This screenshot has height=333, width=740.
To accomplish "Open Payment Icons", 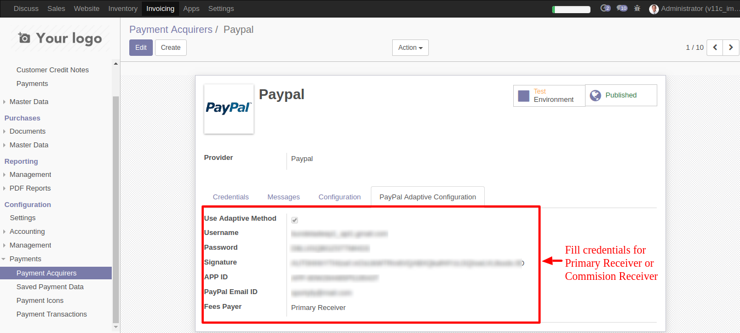I will pyautogui.click(x=40, y=301).
